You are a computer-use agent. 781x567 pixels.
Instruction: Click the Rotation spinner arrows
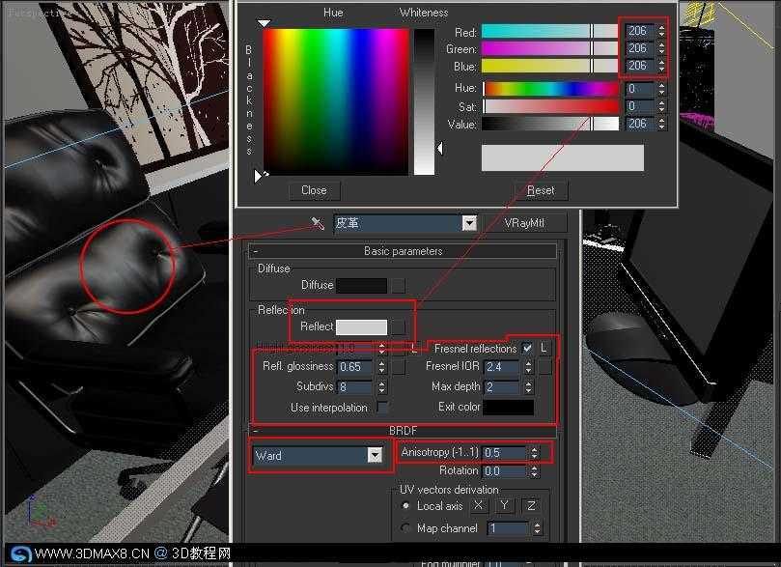(x=534, y=471)
